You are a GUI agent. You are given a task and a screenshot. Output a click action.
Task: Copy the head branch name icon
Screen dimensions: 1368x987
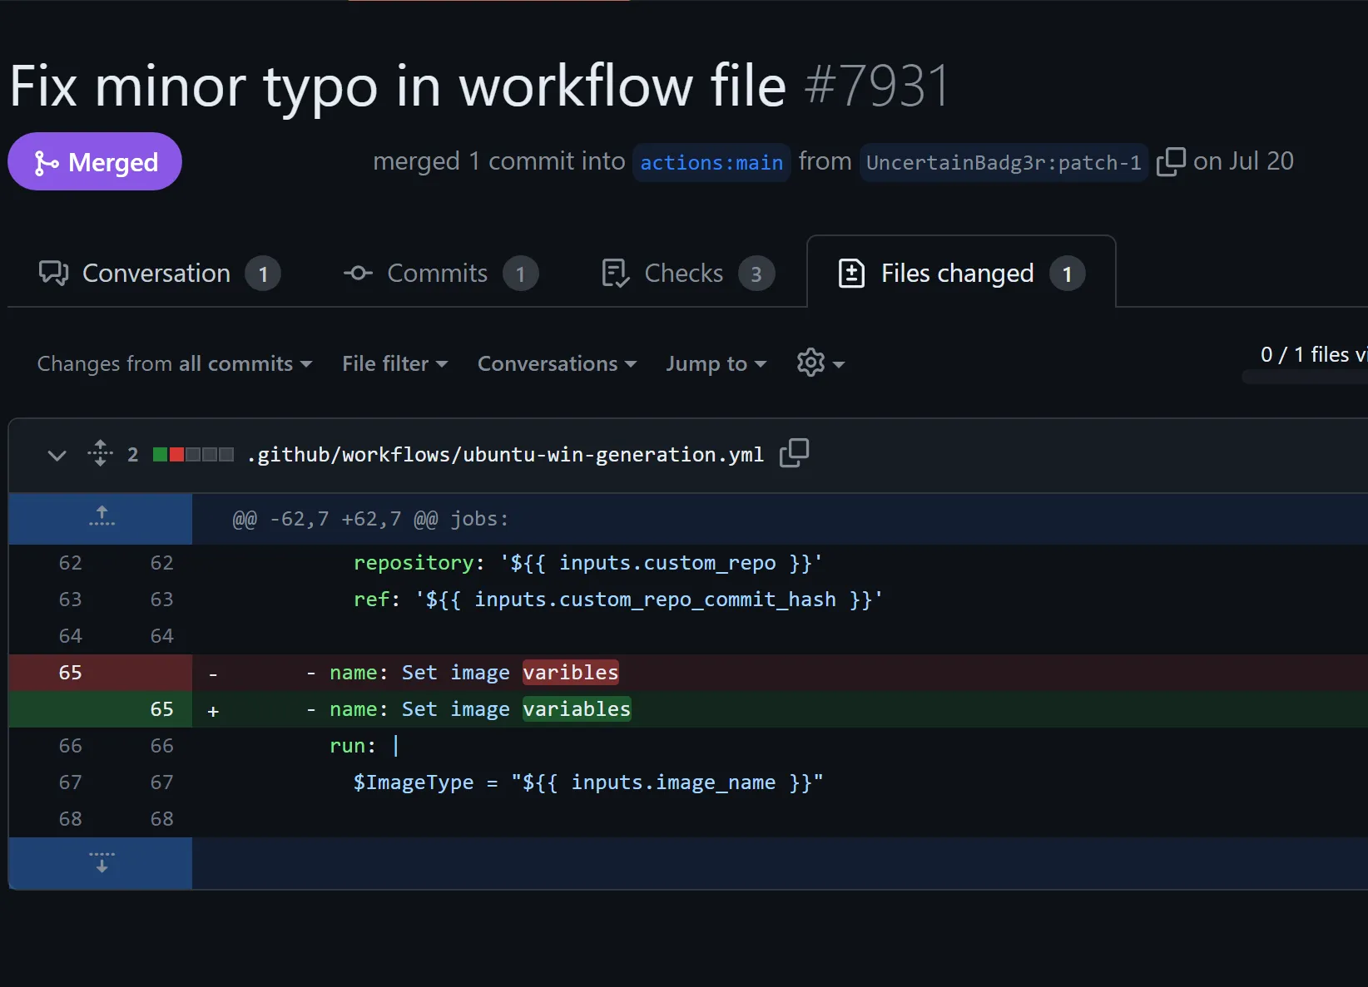pos(1171,161)
